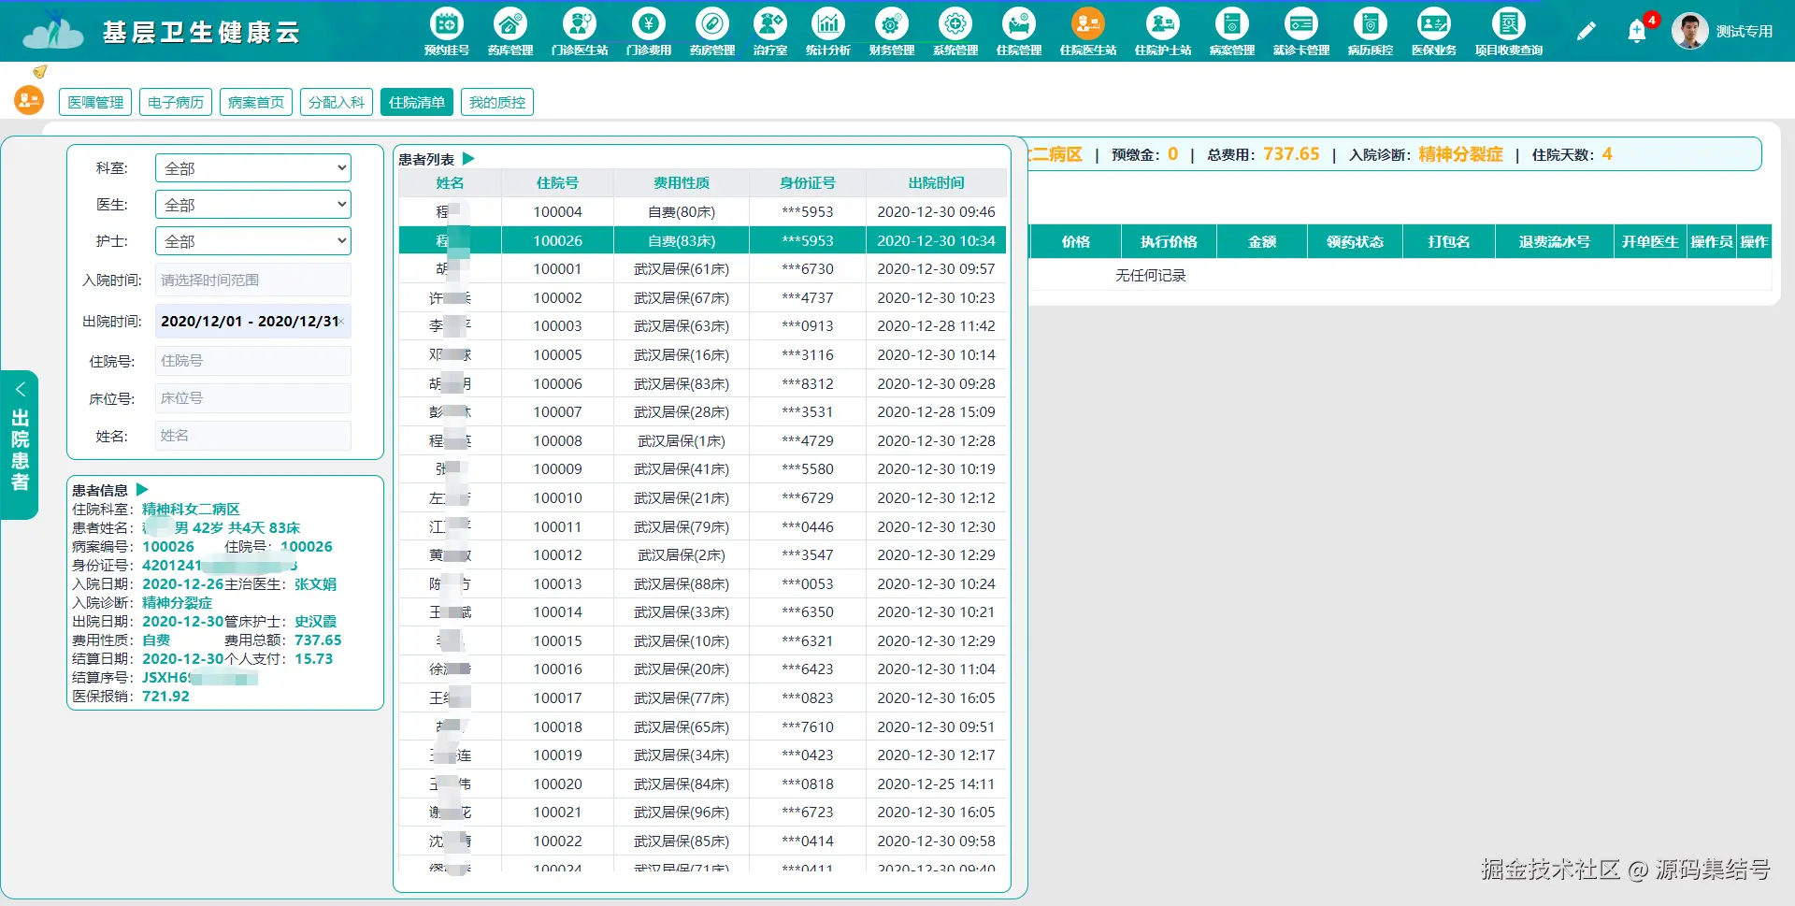The width and height of the screenshot is (1795, 906).
Task: Select patient row 100020
Action: (x=702, y=784)
